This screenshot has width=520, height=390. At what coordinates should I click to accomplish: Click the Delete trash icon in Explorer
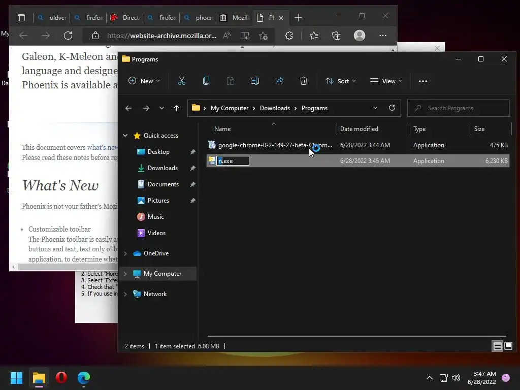tap(304, 81)
